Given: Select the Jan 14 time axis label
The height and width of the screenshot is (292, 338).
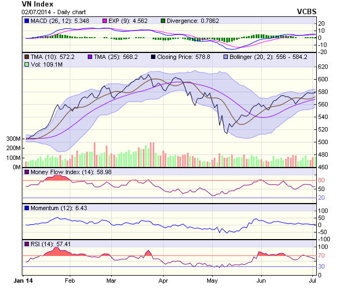Looking at the screenshot, I should [23, 280].
